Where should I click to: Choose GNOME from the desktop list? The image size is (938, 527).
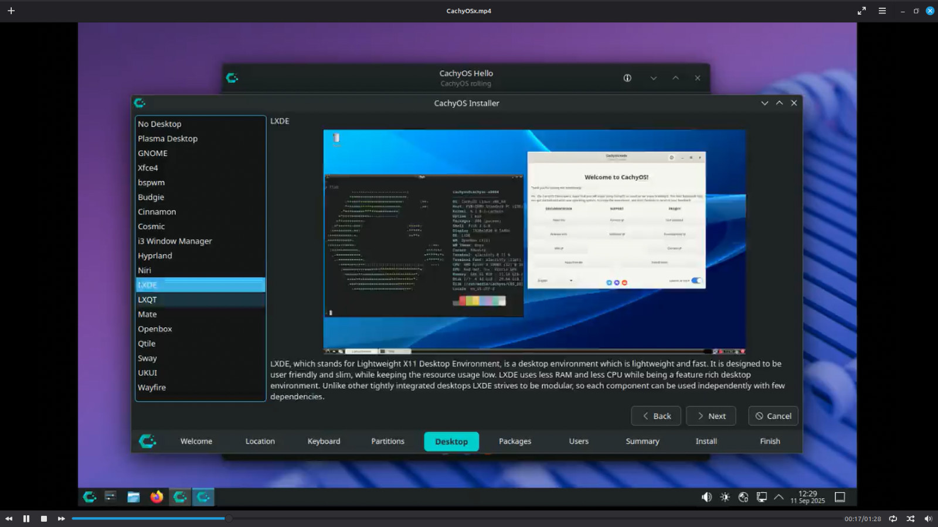(x=200, y=153)
